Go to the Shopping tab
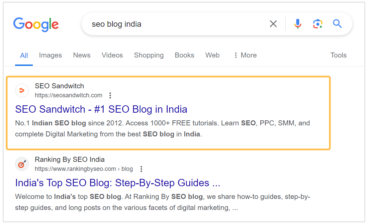368x224 pixels. (149, 55)
